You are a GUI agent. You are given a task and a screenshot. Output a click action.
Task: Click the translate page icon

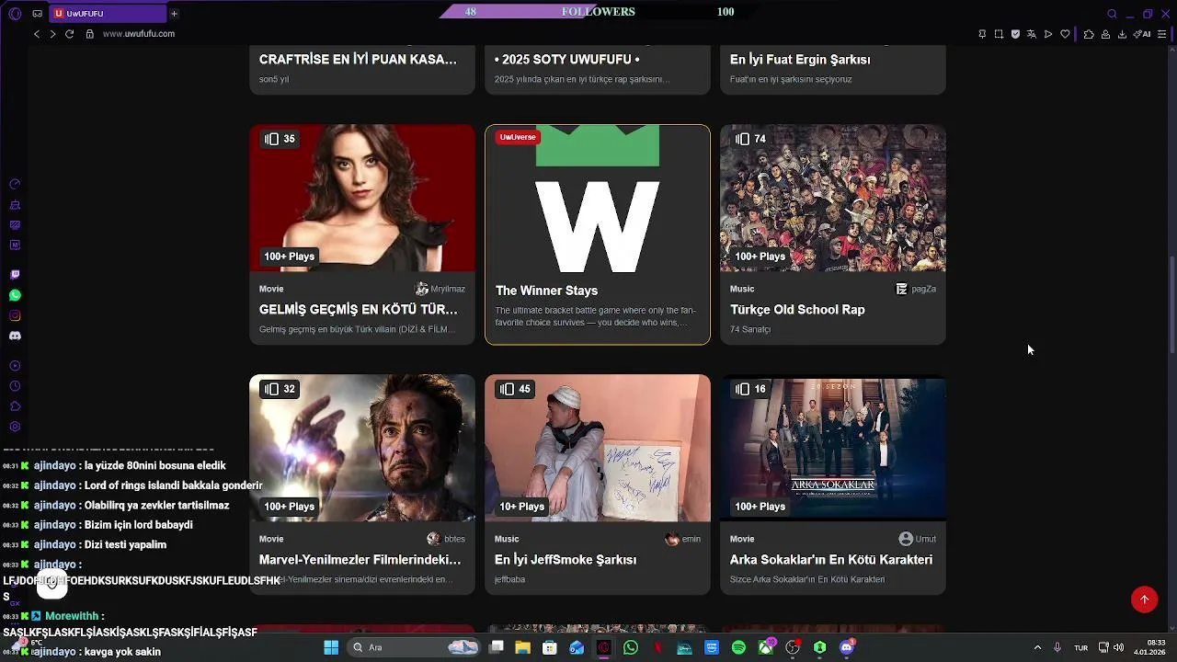(1032, 34)
